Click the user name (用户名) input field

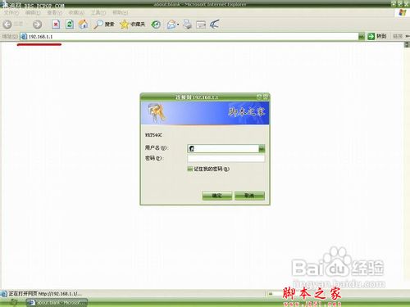tap(223, 149)
